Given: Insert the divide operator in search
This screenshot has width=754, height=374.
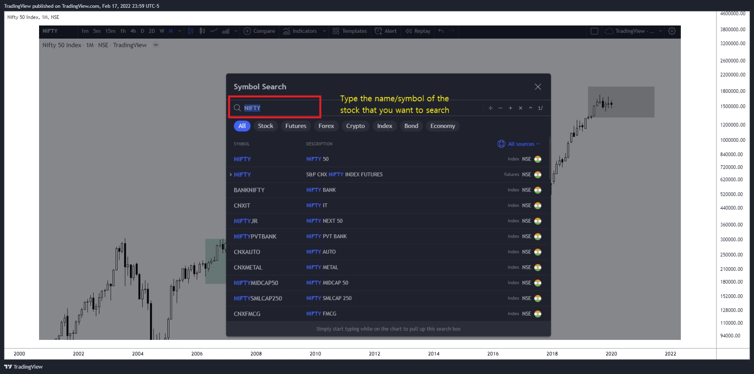Looking at the screenshot, I should pyautogui.click(x=490, y=108).
